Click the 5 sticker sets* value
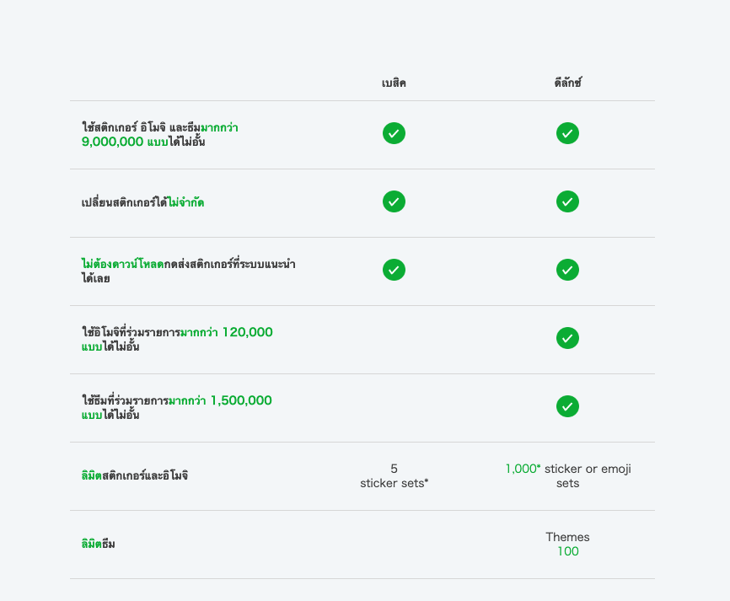730x601 pixels. pos(394,476)
